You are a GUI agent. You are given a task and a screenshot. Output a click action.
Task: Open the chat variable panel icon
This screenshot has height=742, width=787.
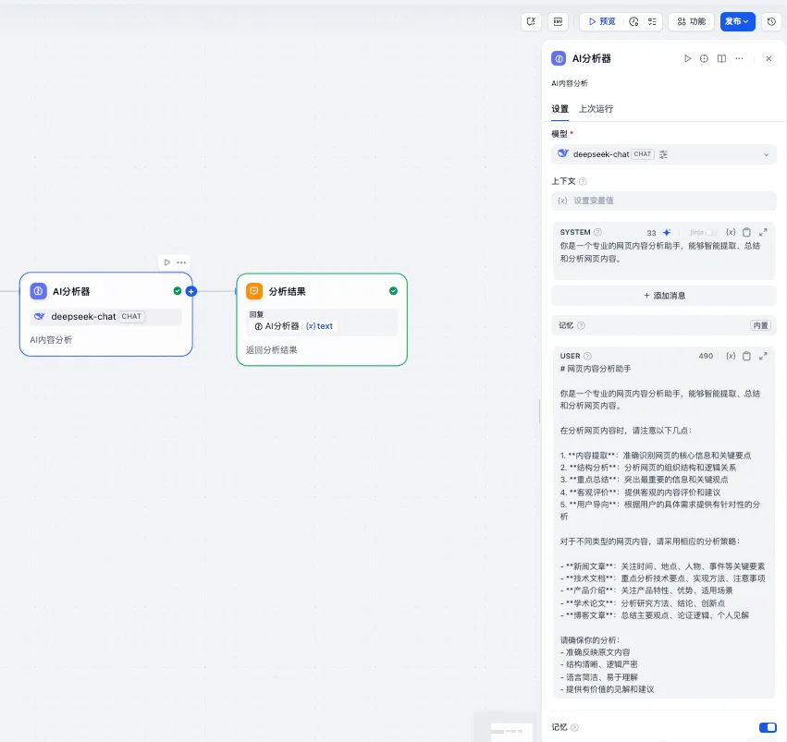531,21
